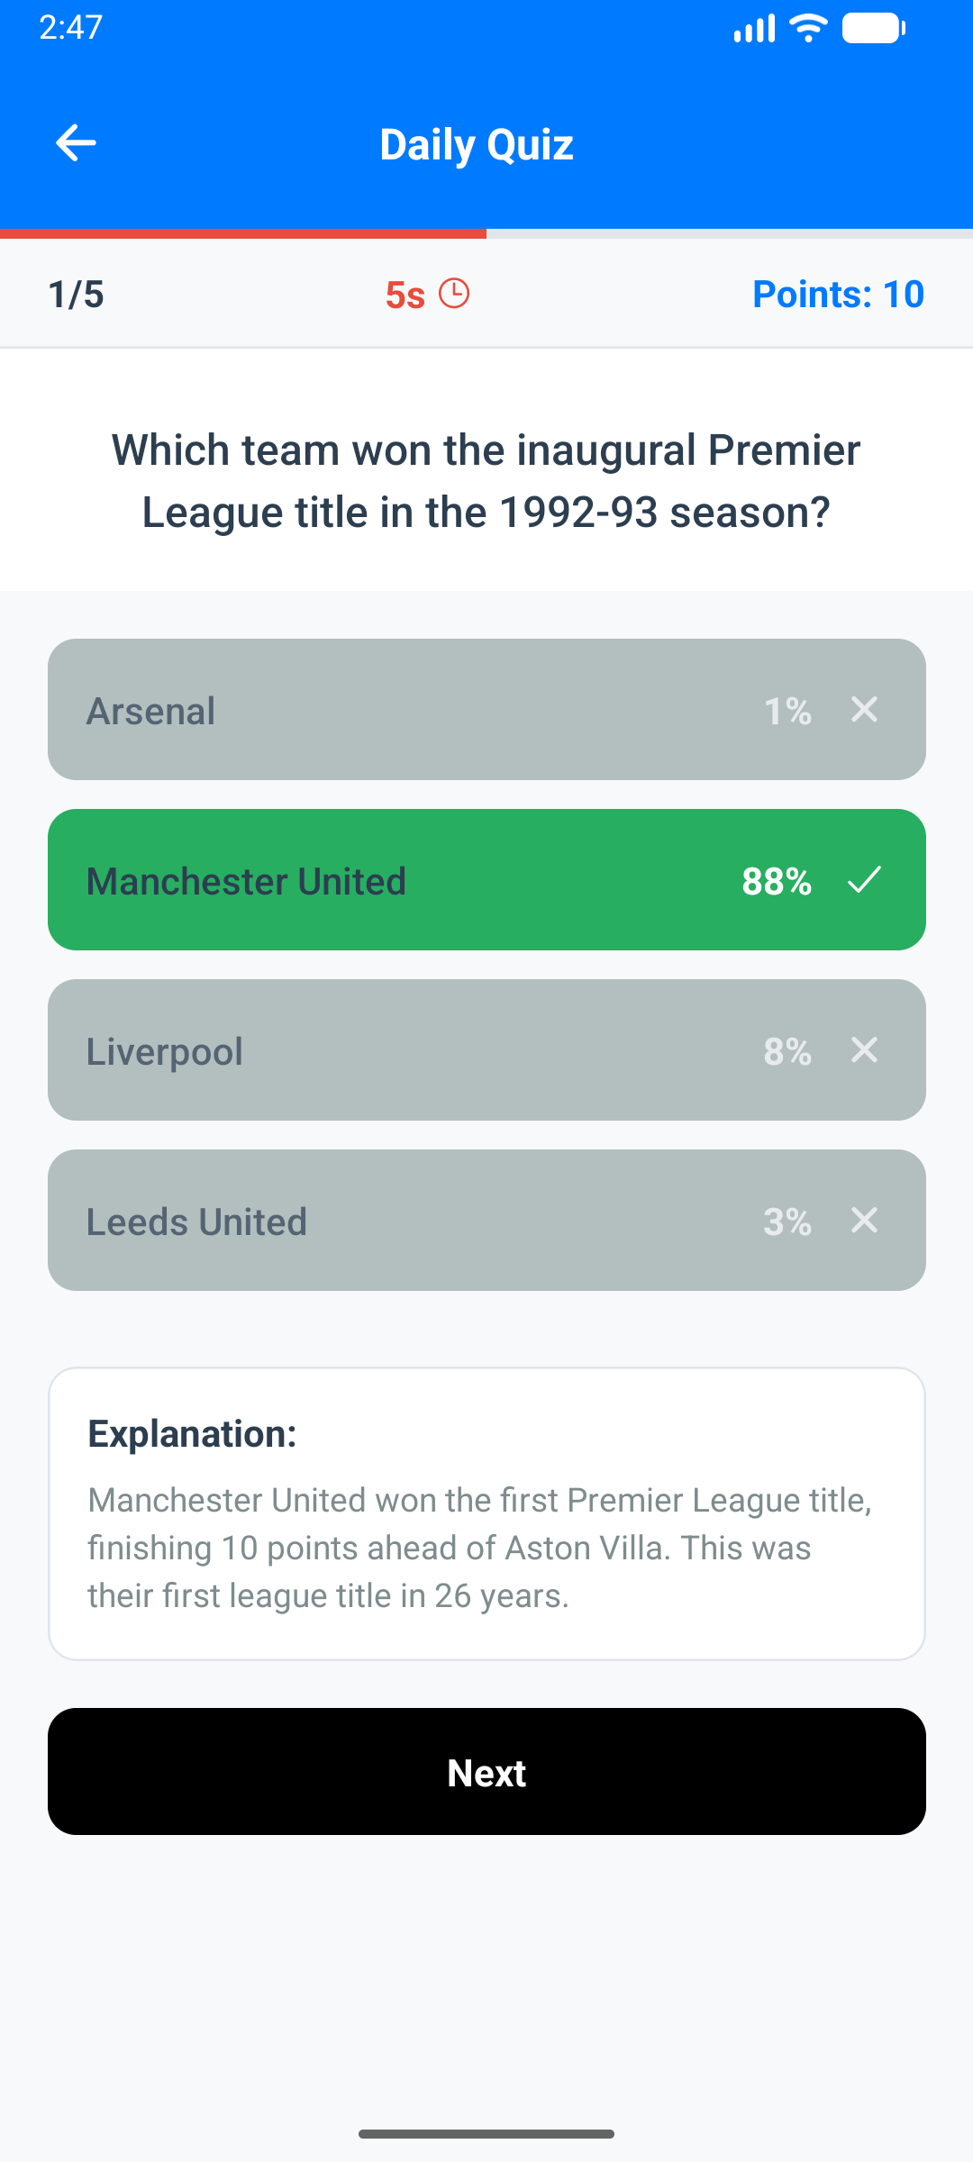Screen dimensions: 973x2162
Task: Click the 1/5 question counter
Action: click(76, 293)
